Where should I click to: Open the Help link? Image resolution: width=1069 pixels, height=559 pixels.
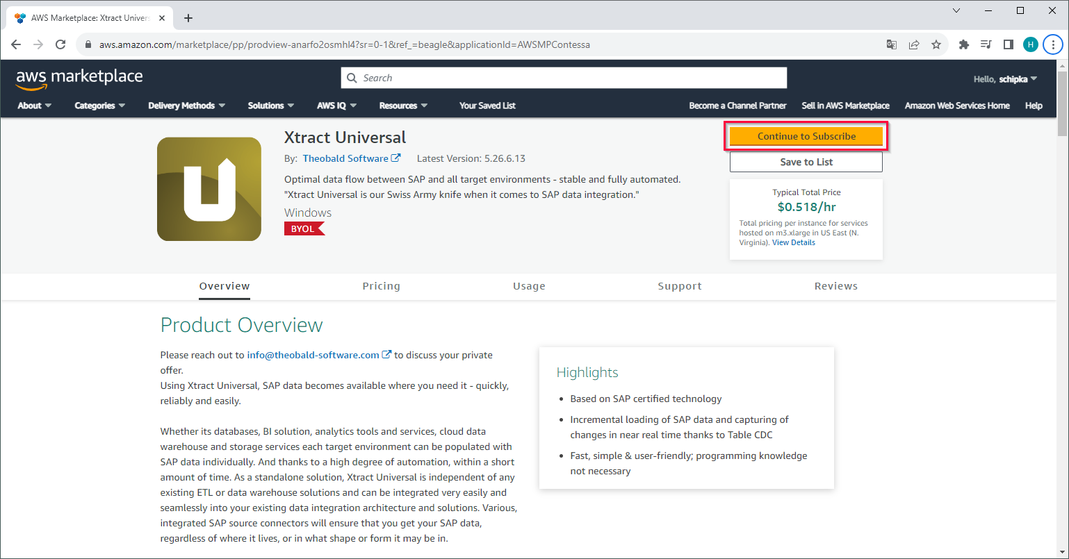(x=1034, y=106)
